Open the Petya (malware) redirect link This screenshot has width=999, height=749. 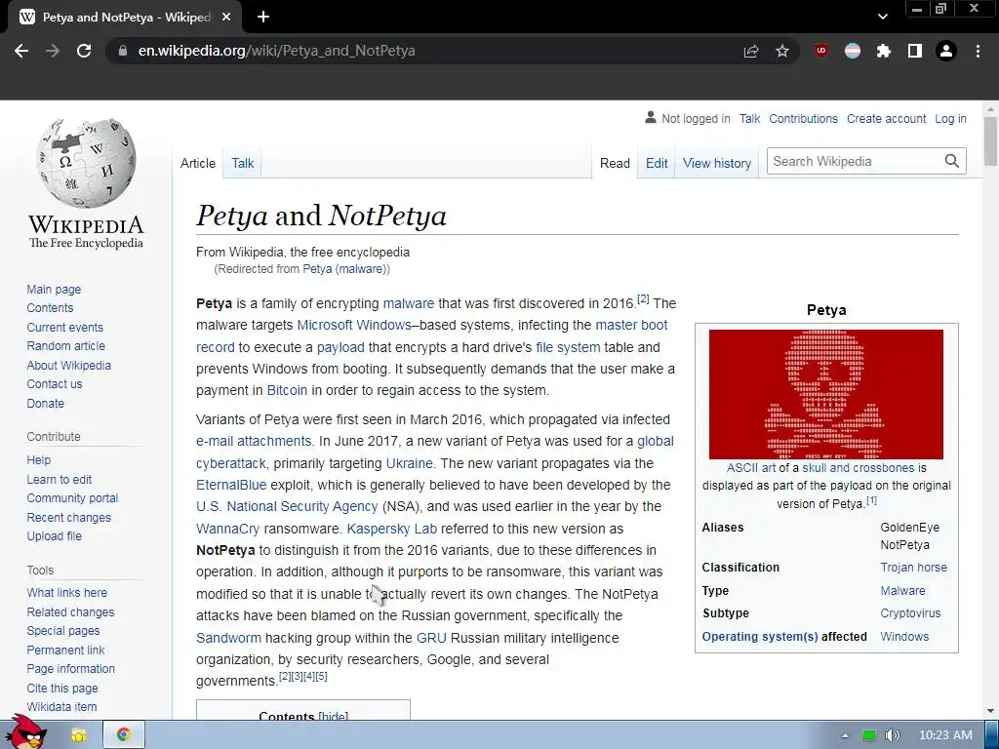[x=344, y=269]
